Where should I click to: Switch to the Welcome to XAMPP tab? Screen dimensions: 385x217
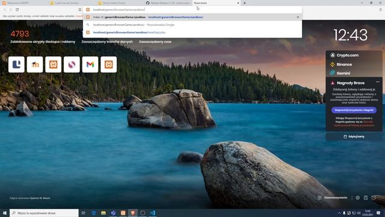[24, 3]
